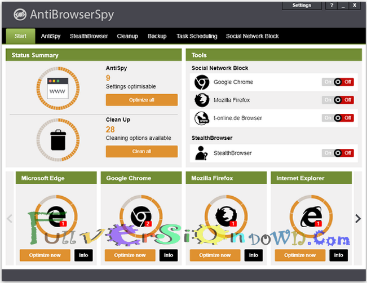The height and width of the screenshot is (283, 367).
Task: Minimize the AntiBrowserSpy window
Action: (343, 6)
